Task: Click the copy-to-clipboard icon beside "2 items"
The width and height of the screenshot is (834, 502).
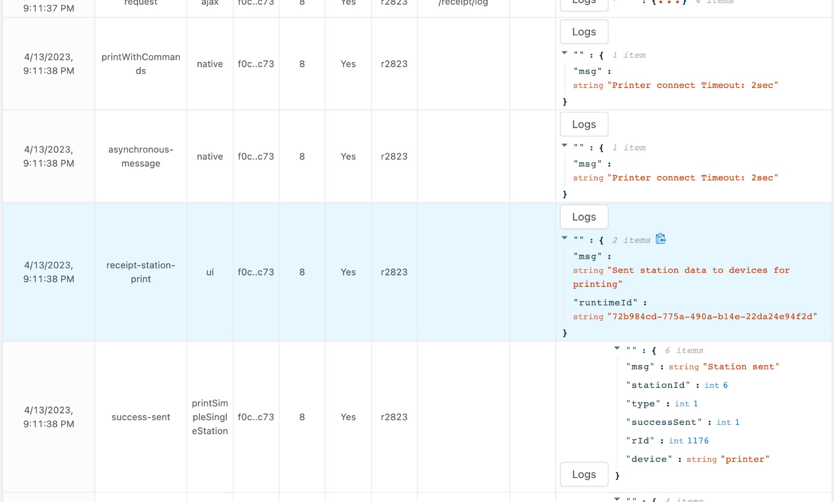Action: [660, 239]
